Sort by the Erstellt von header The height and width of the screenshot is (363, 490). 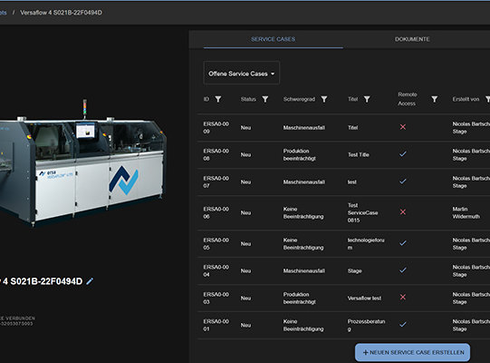(x=466, y=99)
